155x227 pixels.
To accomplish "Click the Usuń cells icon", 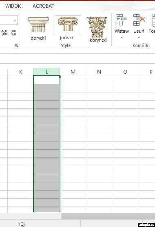I will (x=139, y=20).
